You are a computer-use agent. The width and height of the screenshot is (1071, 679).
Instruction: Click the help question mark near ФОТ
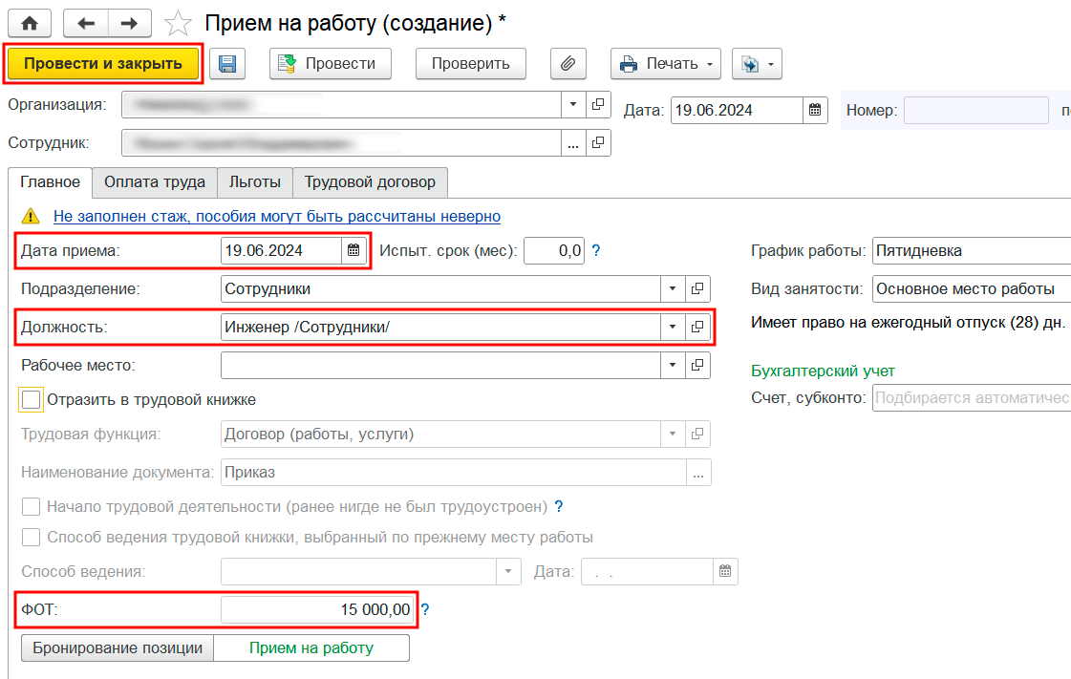pos(425,609)
